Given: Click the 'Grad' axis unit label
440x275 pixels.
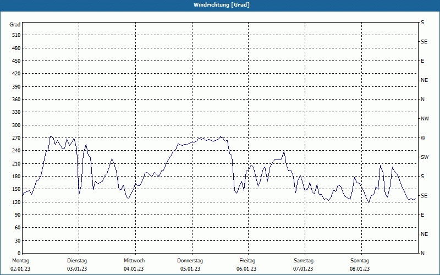Looking at the screenshot, I should pyautogui.click(x=15, y=25).
